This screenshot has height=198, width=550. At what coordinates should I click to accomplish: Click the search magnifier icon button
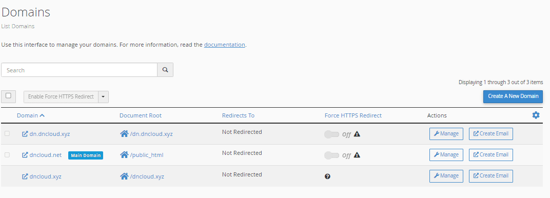click(165, 70)
